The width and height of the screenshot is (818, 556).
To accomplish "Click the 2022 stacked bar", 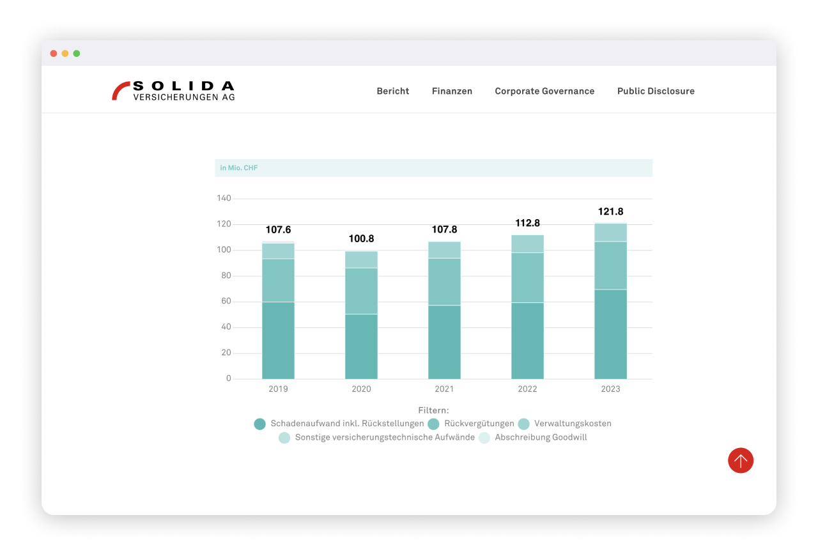I will [527, 307].
